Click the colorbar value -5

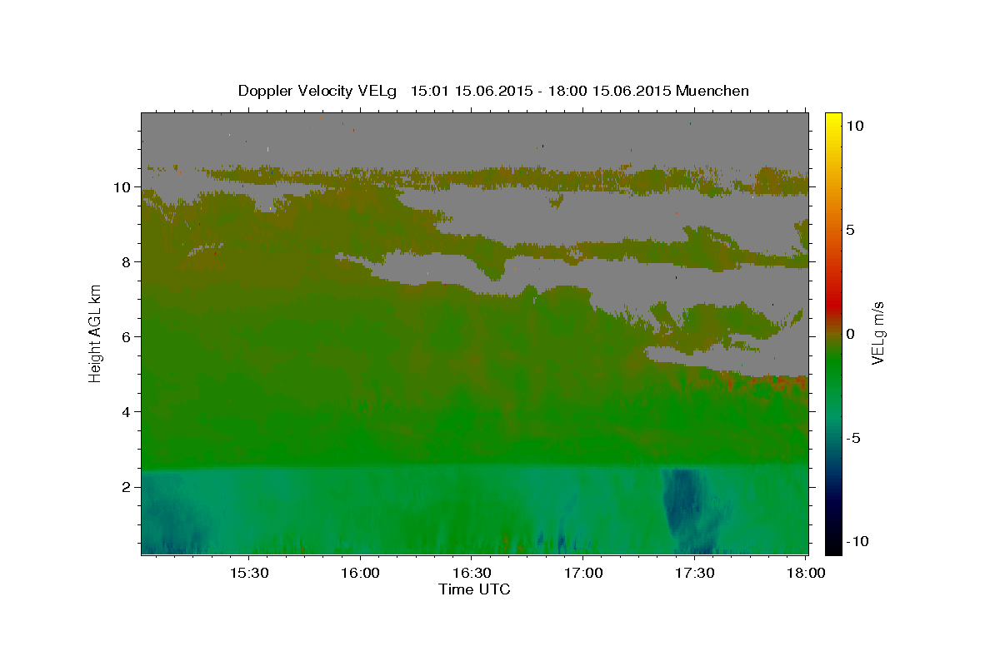(853, 438)
